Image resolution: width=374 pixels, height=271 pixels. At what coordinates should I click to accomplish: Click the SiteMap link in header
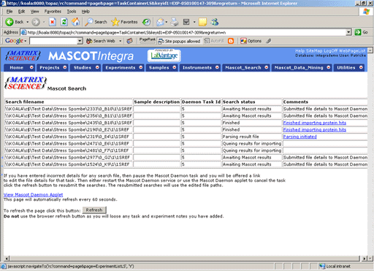[314, 50]
